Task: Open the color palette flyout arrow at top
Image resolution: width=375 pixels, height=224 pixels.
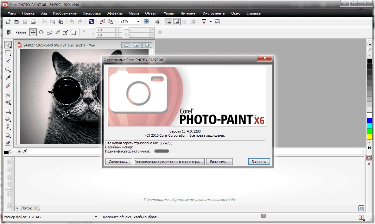Action: [370, 44]
